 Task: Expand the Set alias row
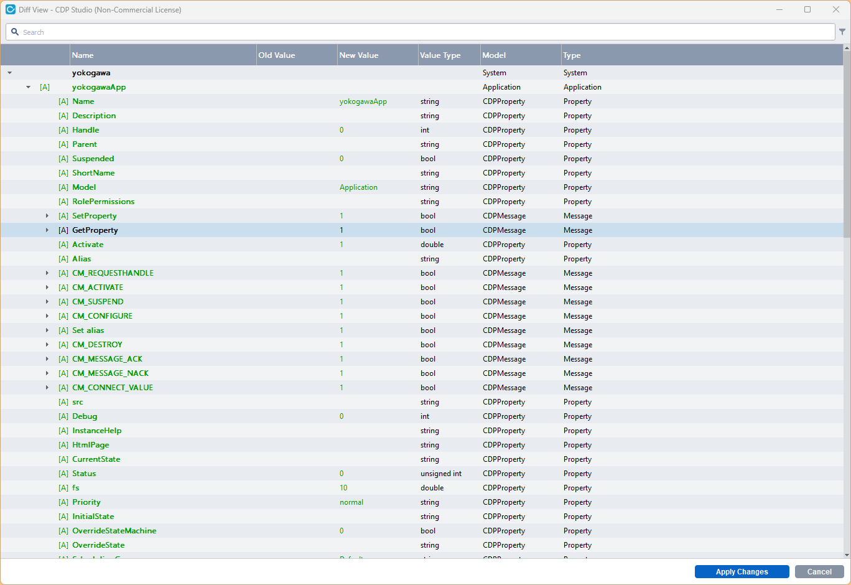[47, 330]
